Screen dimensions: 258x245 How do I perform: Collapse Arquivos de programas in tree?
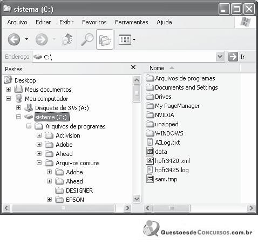pos(29,126)
